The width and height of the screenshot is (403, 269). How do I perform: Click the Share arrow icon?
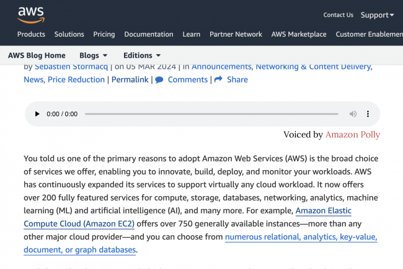coord(218,80)
